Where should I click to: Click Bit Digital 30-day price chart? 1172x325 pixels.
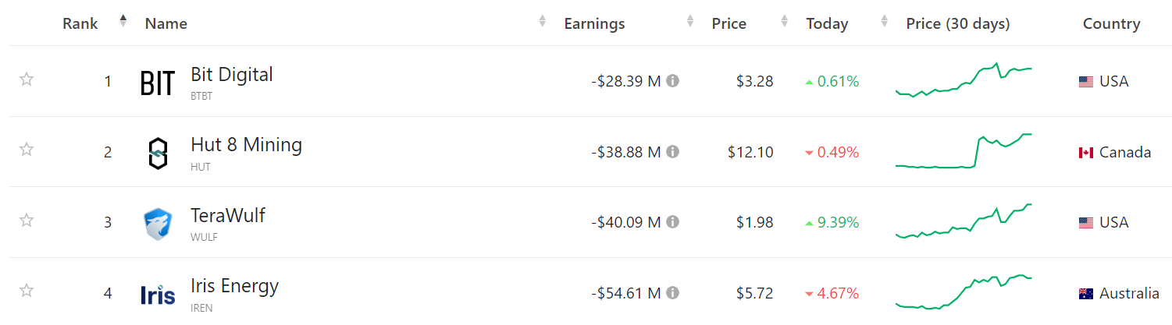[x=964, y=81]
